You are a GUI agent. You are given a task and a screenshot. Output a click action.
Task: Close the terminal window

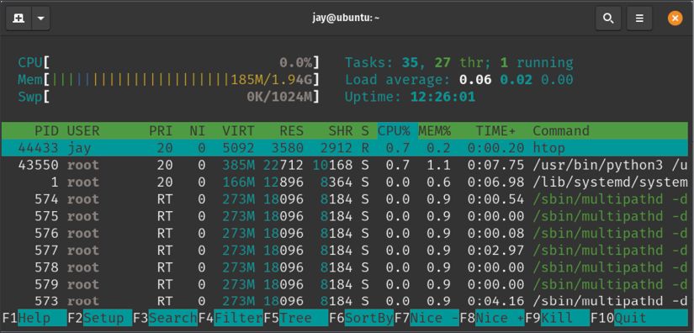675,18
